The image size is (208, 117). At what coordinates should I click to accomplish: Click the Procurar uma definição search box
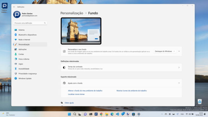[30, 23]
